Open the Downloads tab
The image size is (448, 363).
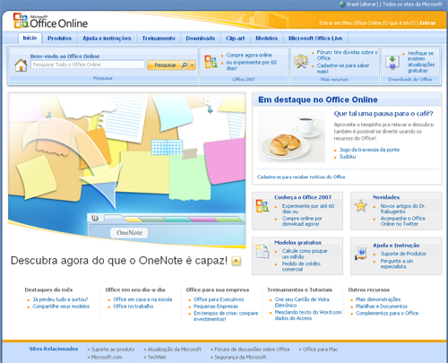[x=200, y=39]
